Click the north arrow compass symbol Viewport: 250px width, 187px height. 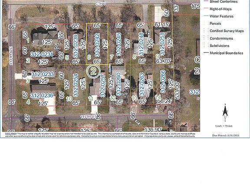(x=225, y=112)
